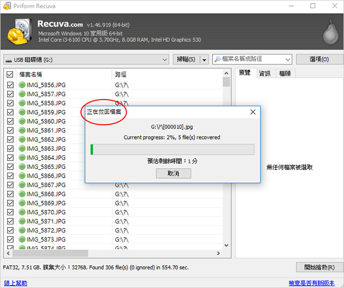
Task: Uncheck IMG_5856.JPG checkbox
Action: tap(10, 85)
